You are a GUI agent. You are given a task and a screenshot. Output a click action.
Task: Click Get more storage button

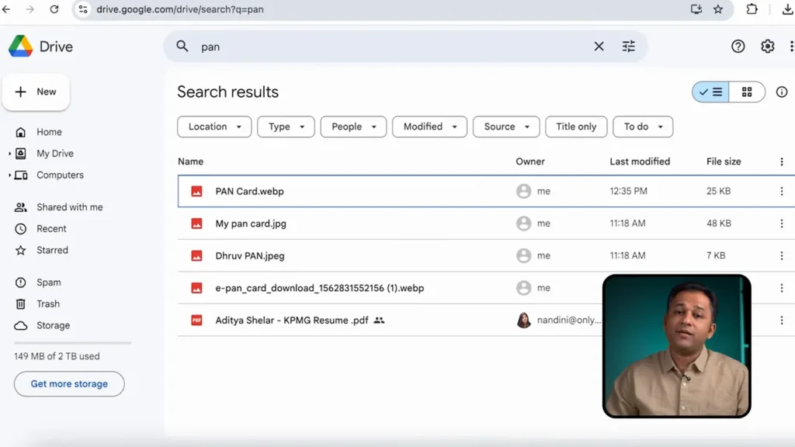[69, 384]
